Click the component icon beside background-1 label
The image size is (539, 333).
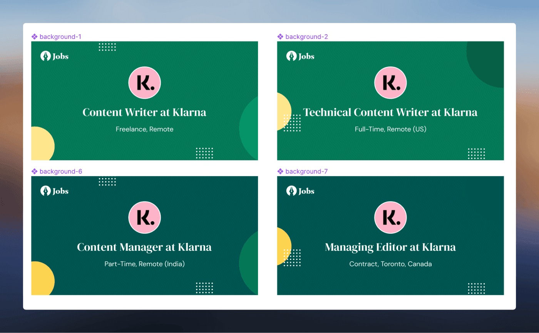pyautogui.click(x=34, y=37)
